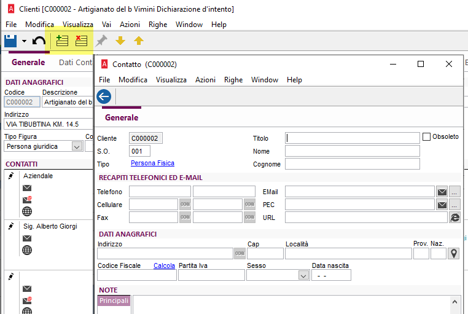Select the Generale tab in Contatto window
The width and height of the screenshot is (468, 314).
pos(122,117)
